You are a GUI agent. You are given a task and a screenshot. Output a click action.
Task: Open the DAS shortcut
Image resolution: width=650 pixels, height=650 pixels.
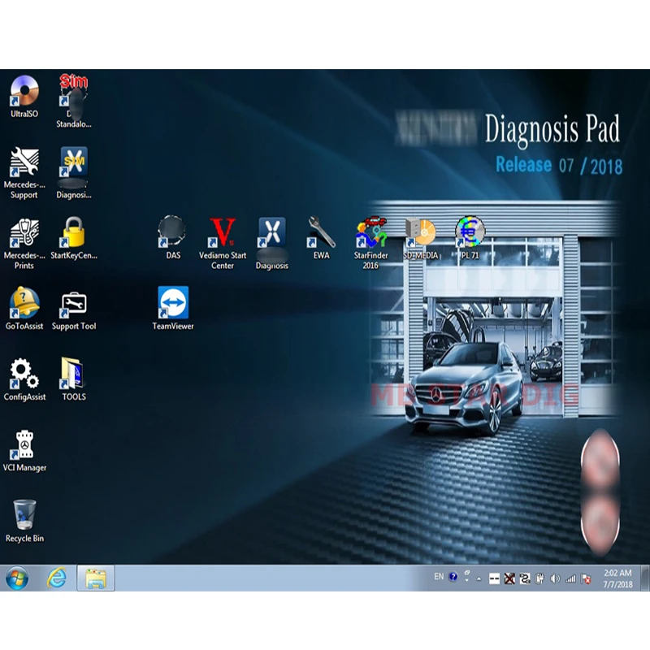point(172,237)
